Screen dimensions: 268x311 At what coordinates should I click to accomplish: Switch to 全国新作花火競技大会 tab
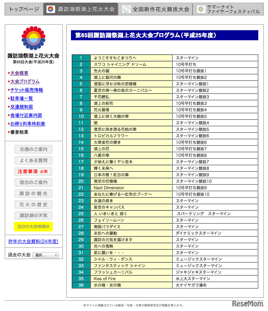point(155,9)
